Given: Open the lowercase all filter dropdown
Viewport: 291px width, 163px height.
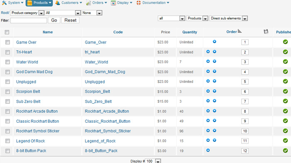Looking at the screenshot, I should pyautogui.click(x=171, y=18).
